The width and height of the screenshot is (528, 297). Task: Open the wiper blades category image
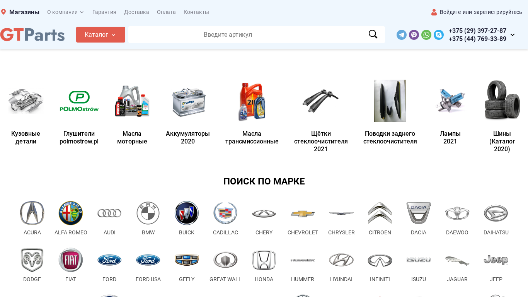[x=321, y=101]
